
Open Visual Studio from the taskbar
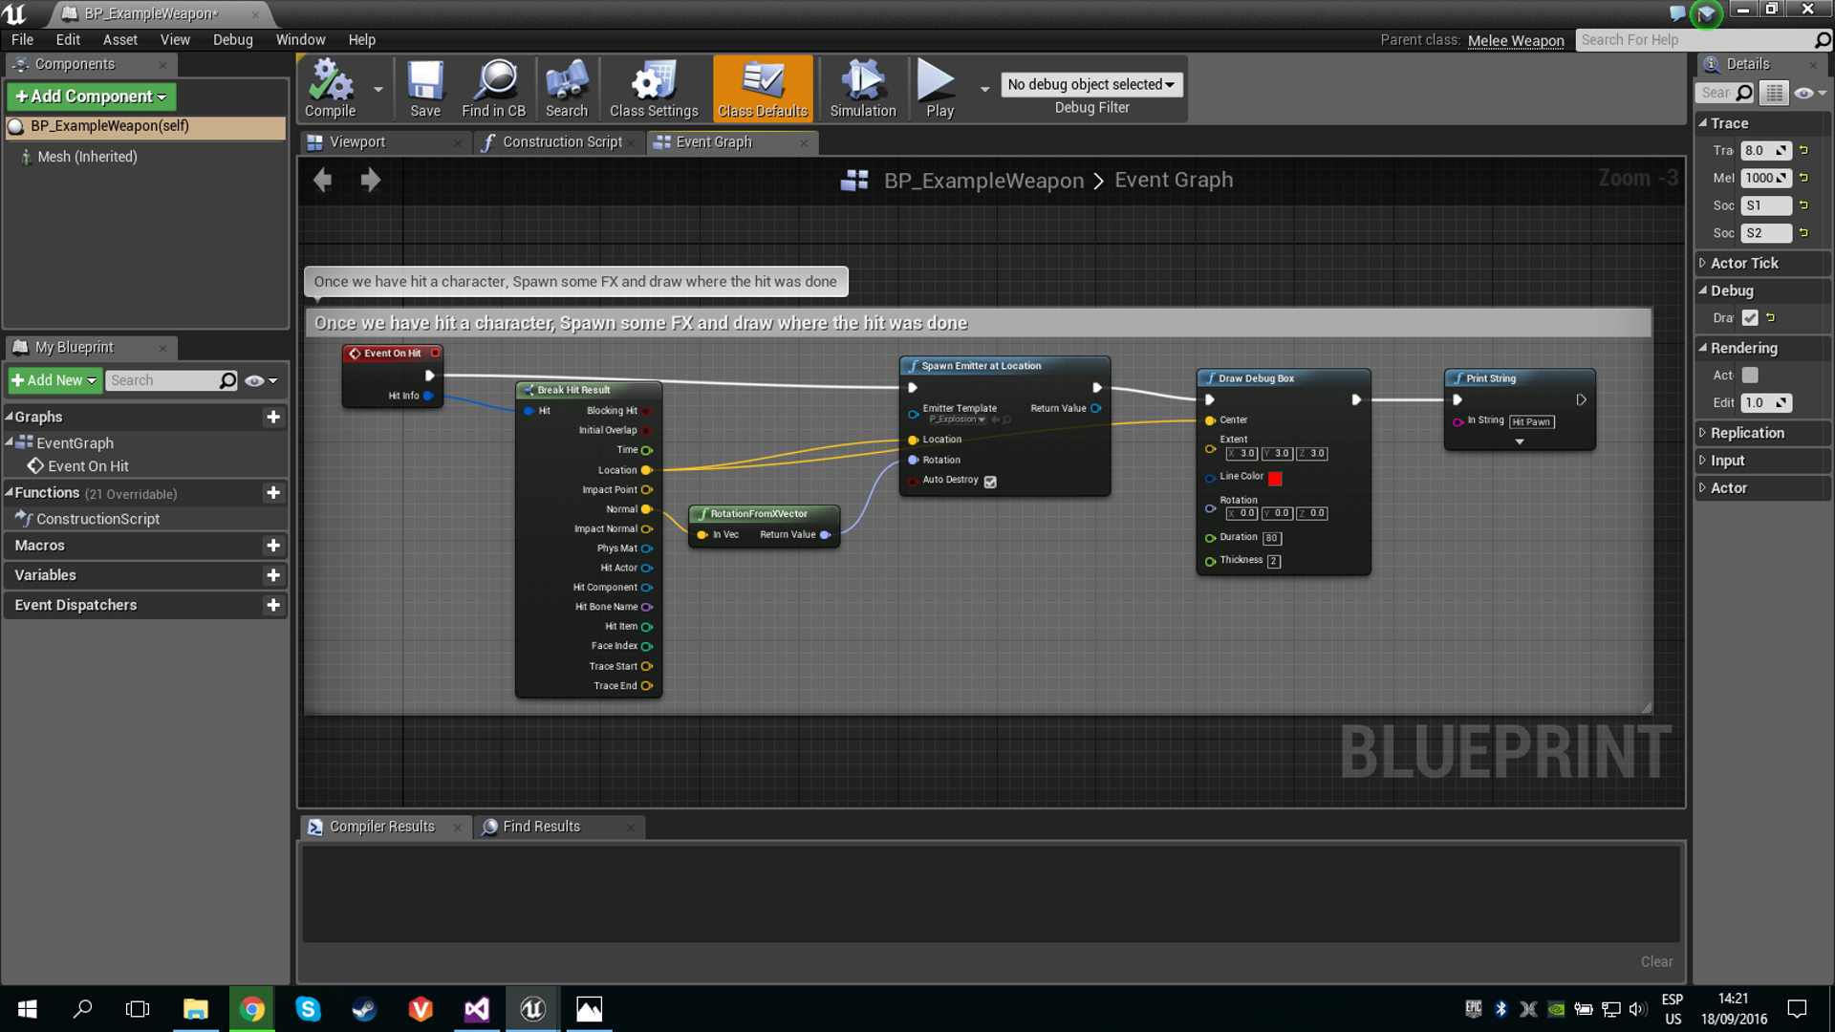476,1009
